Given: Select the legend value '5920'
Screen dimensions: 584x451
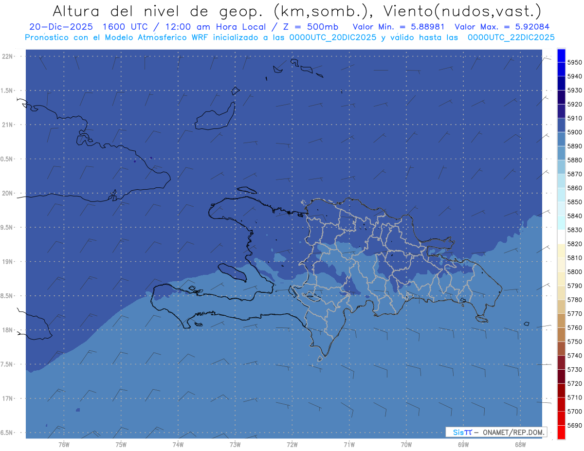Looking at the screenshot, I should click(574, 104).
